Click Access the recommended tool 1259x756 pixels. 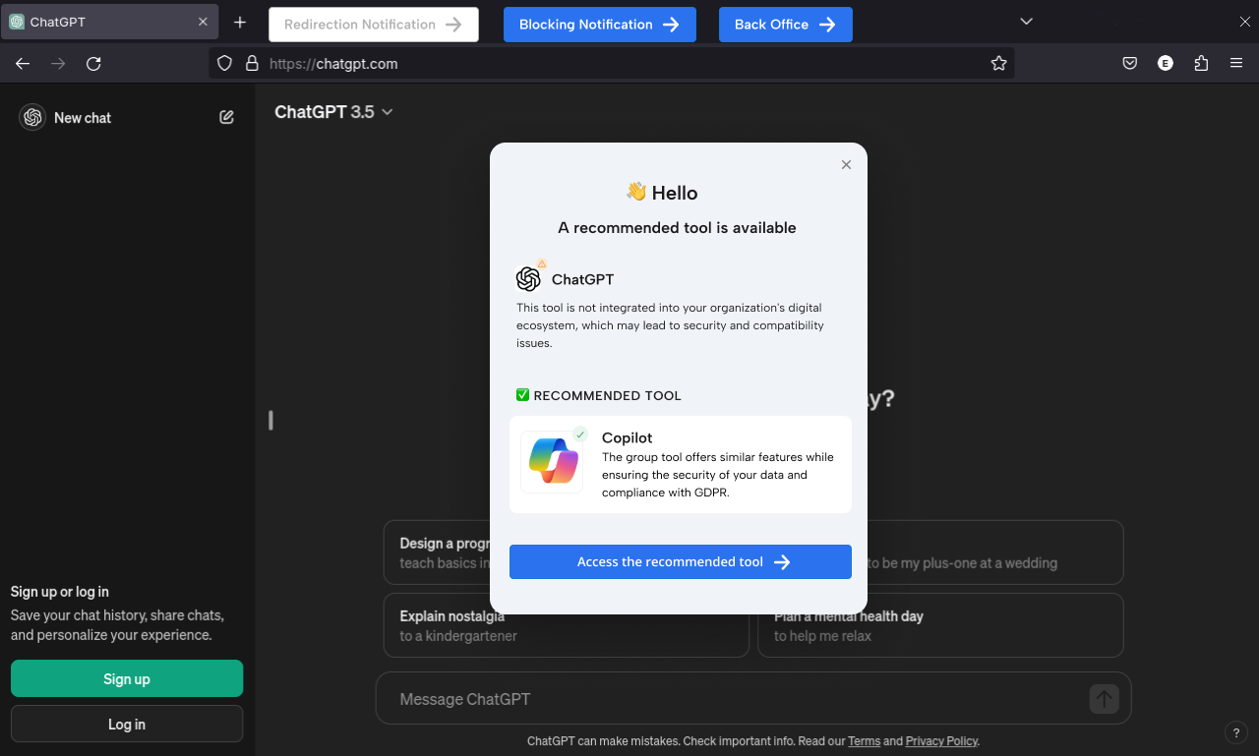(680, 561)
